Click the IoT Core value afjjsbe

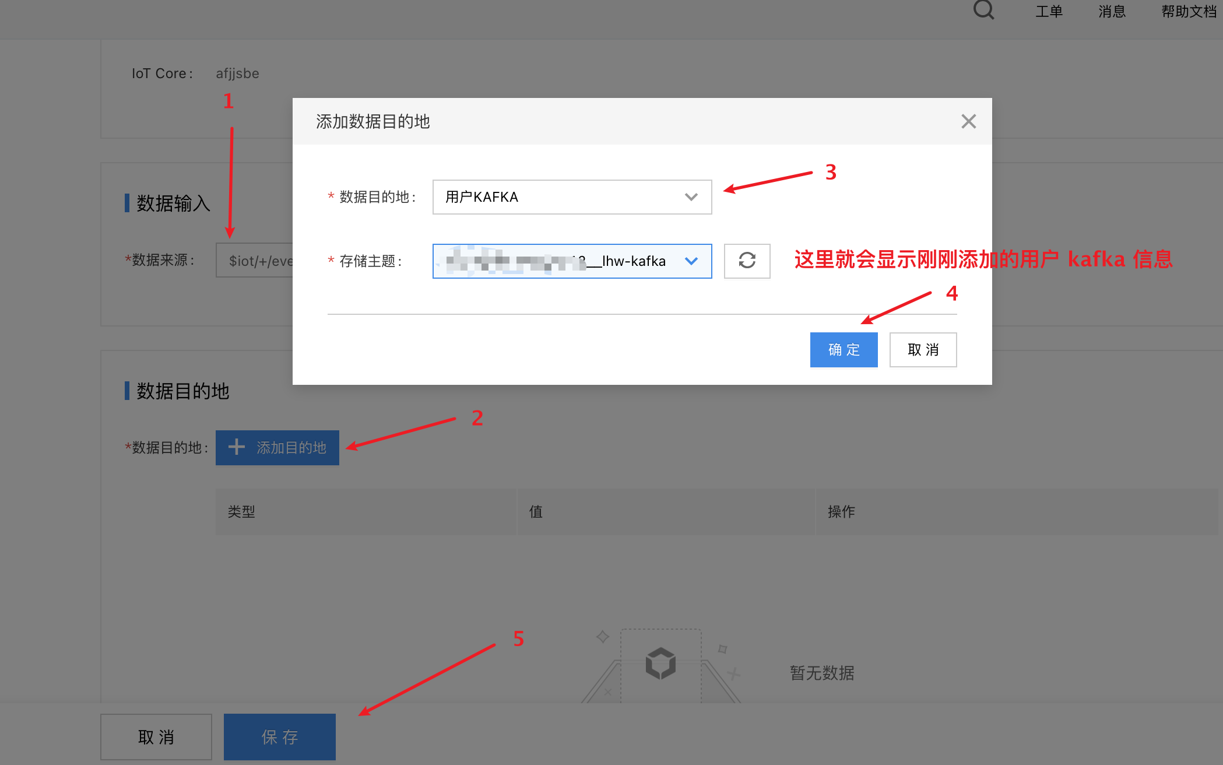[237, 73]
